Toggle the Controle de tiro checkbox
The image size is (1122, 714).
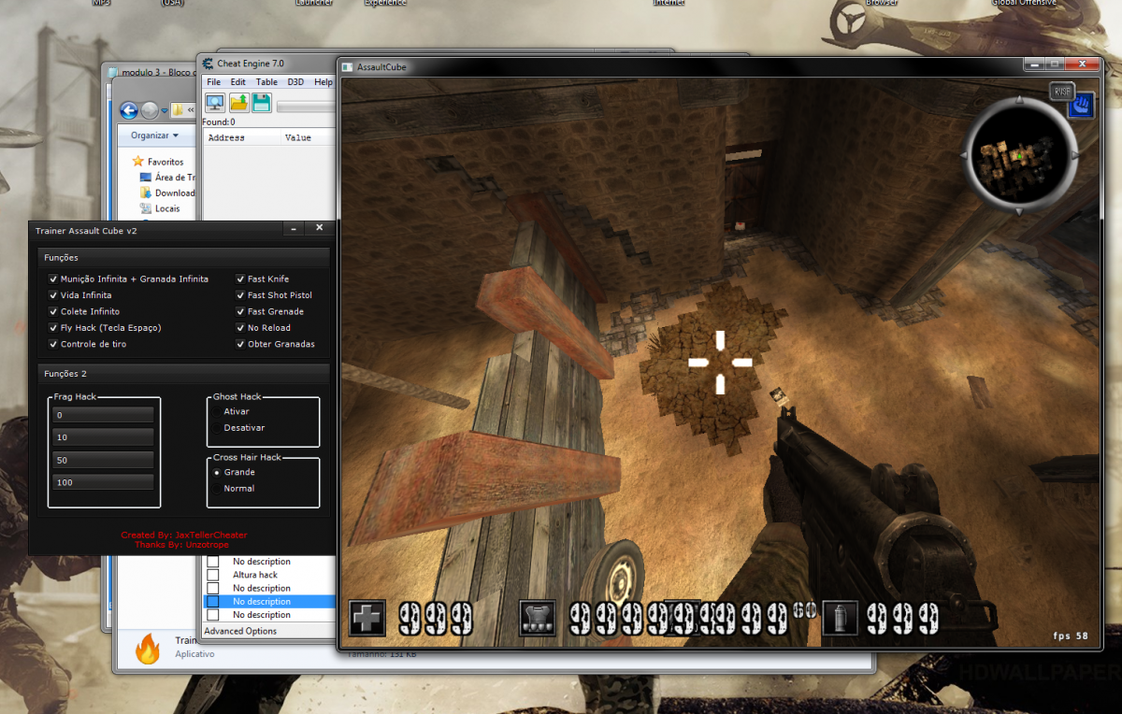tap(53, 344)
